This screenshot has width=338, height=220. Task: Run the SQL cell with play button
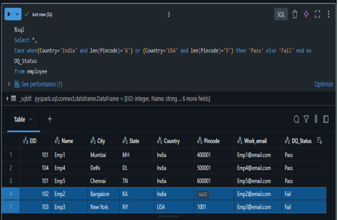pos(9,14)
